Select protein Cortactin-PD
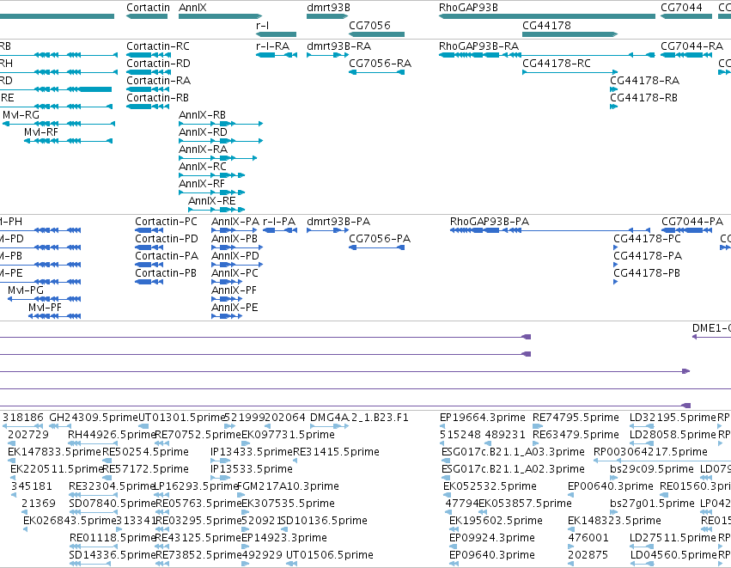731x568 pixels. tap(167, 239)
